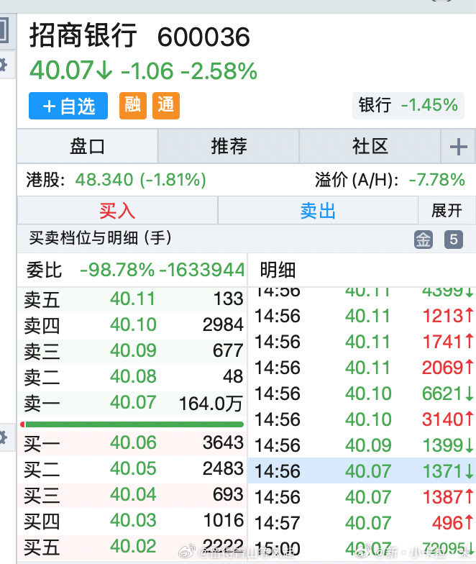
Task: Click the current price 40.07
Action: [x=62, y=70]
